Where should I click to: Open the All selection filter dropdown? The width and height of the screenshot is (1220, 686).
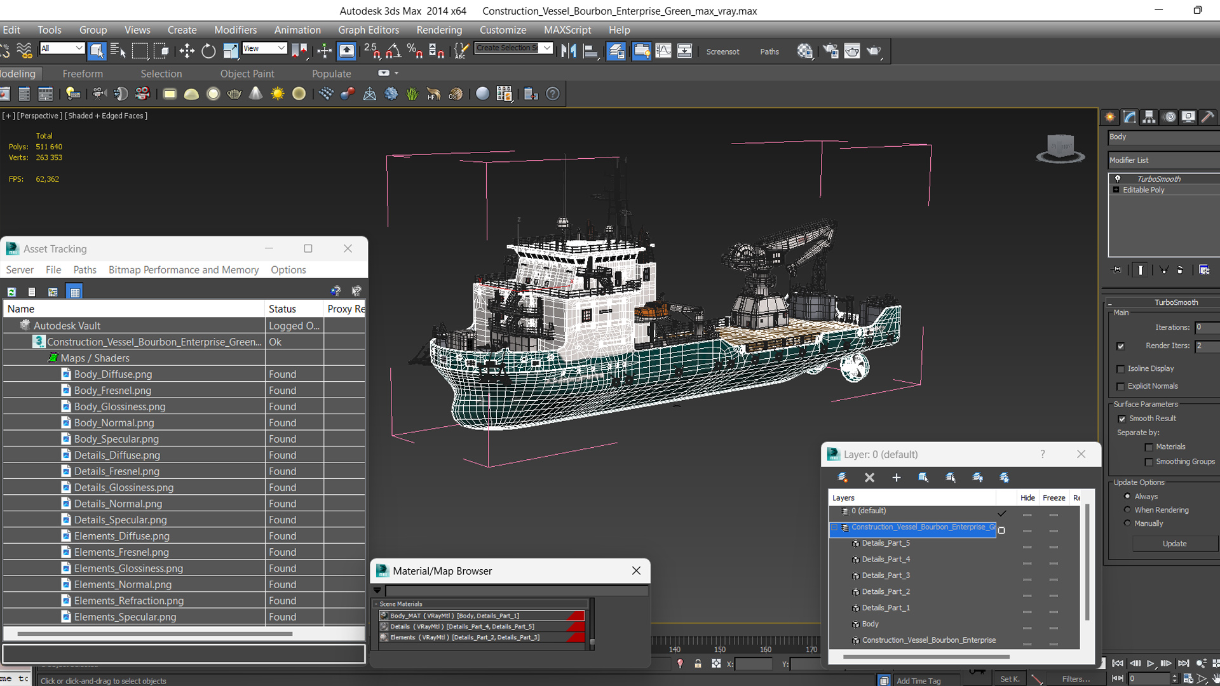[x=62, y=48]
